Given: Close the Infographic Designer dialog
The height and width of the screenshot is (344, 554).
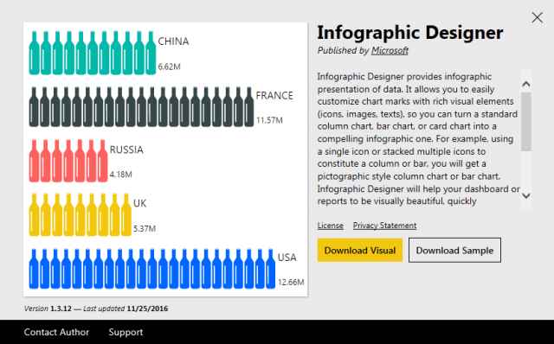Looking at the screenshot, I should [537, 17].
